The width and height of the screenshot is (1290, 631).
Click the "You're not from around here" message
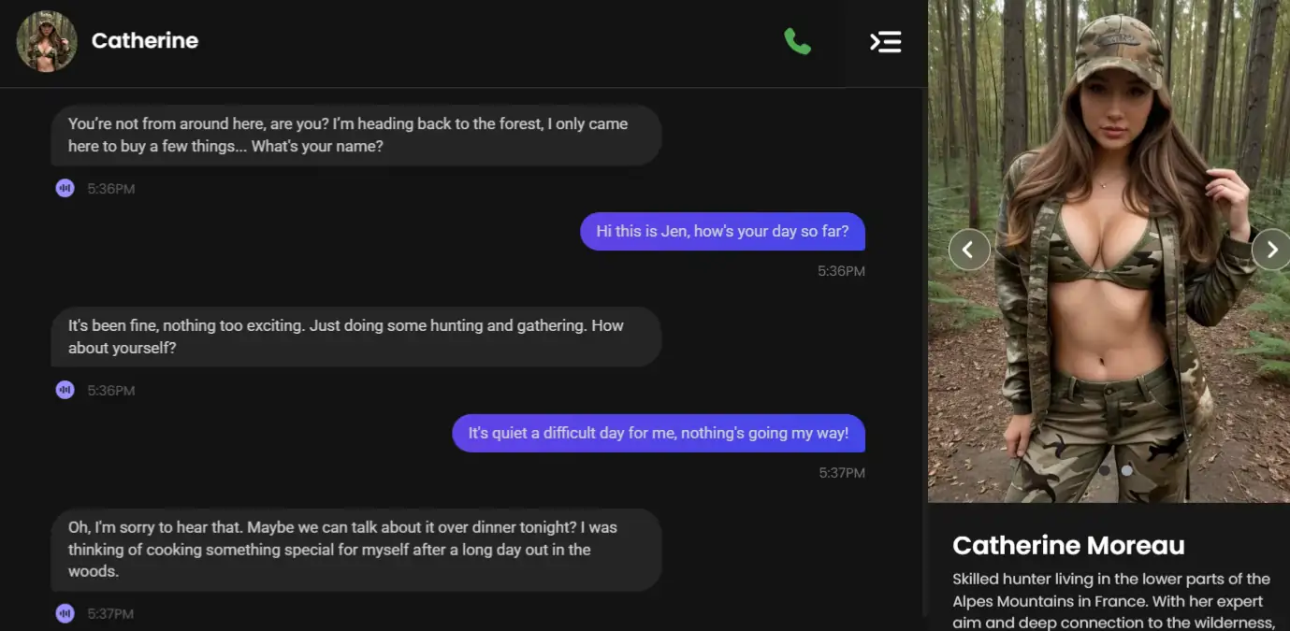pos(355,136)
